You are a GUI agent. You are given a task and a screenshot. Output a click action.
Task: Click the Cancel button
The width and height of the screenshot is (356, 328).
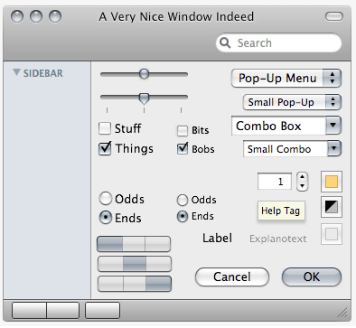coord(232,276)
